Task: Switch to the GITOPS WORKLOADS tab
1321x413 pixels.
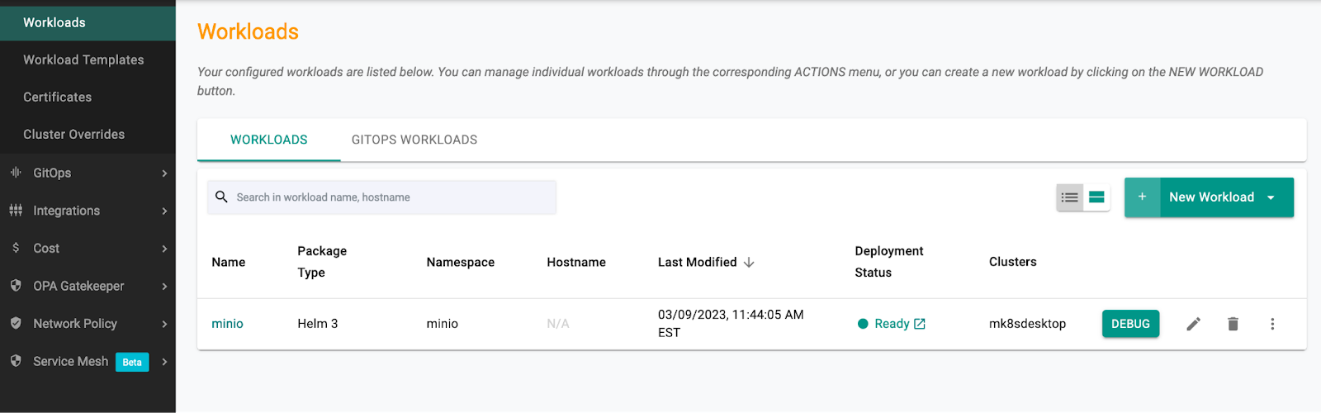Action: click(x=414, y=140)
